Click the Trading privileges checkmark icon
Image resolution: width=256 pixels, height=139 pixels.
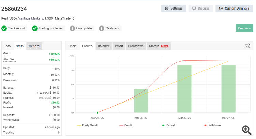click(34, 28)
